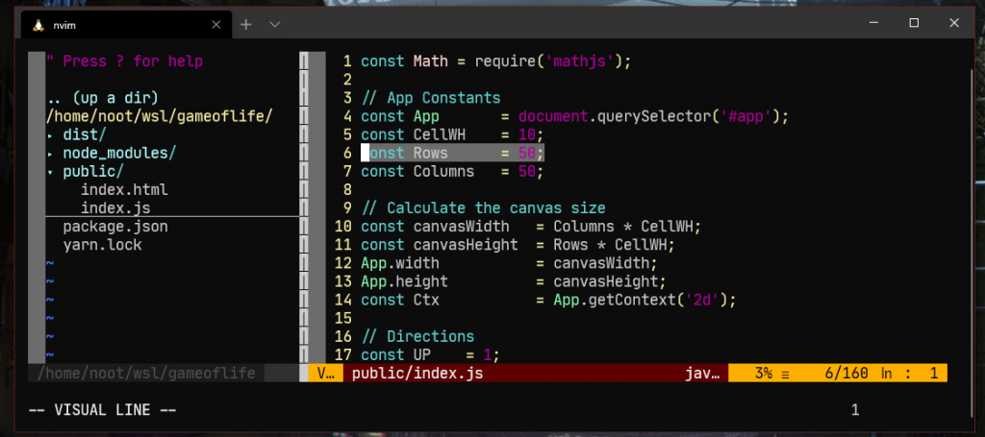Click the require('mathjs') line
This screenshot has width=985, height=437.
495,61
